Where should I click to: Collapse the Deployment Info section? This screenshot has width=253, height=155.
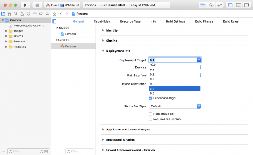point(103,51)
